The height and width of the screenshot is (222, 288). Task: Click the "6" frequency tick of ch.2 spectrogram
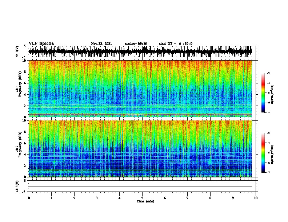(25, 143)
